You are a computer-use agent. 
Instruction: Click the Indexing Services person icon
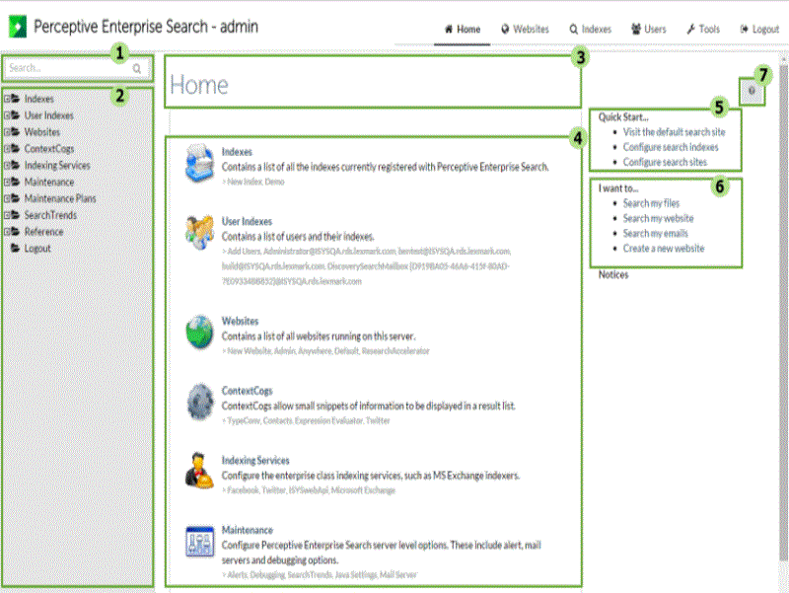pyautogui.click(x=199, y=471)
